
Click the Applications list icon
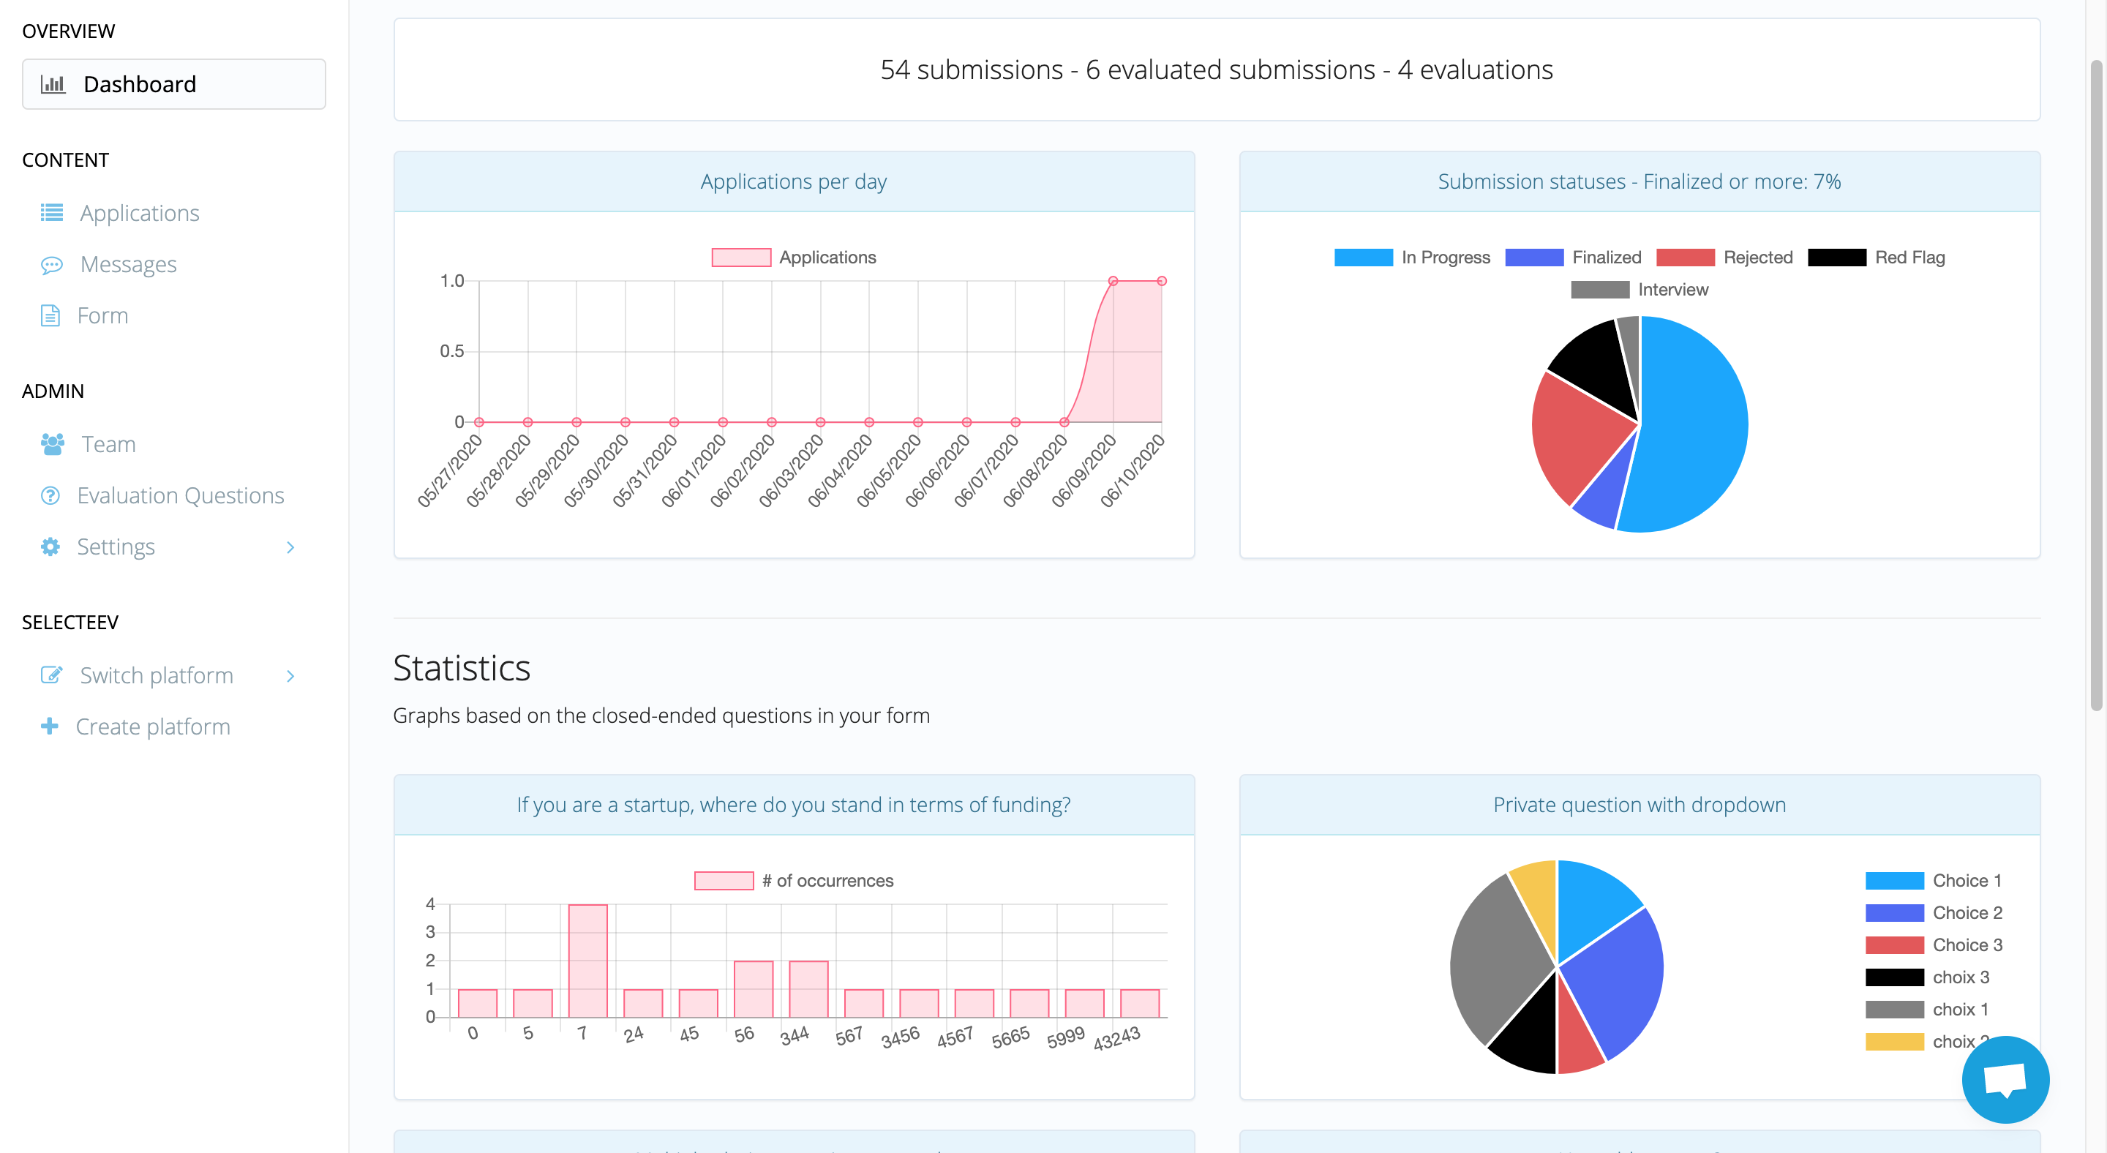click(51, 213)
